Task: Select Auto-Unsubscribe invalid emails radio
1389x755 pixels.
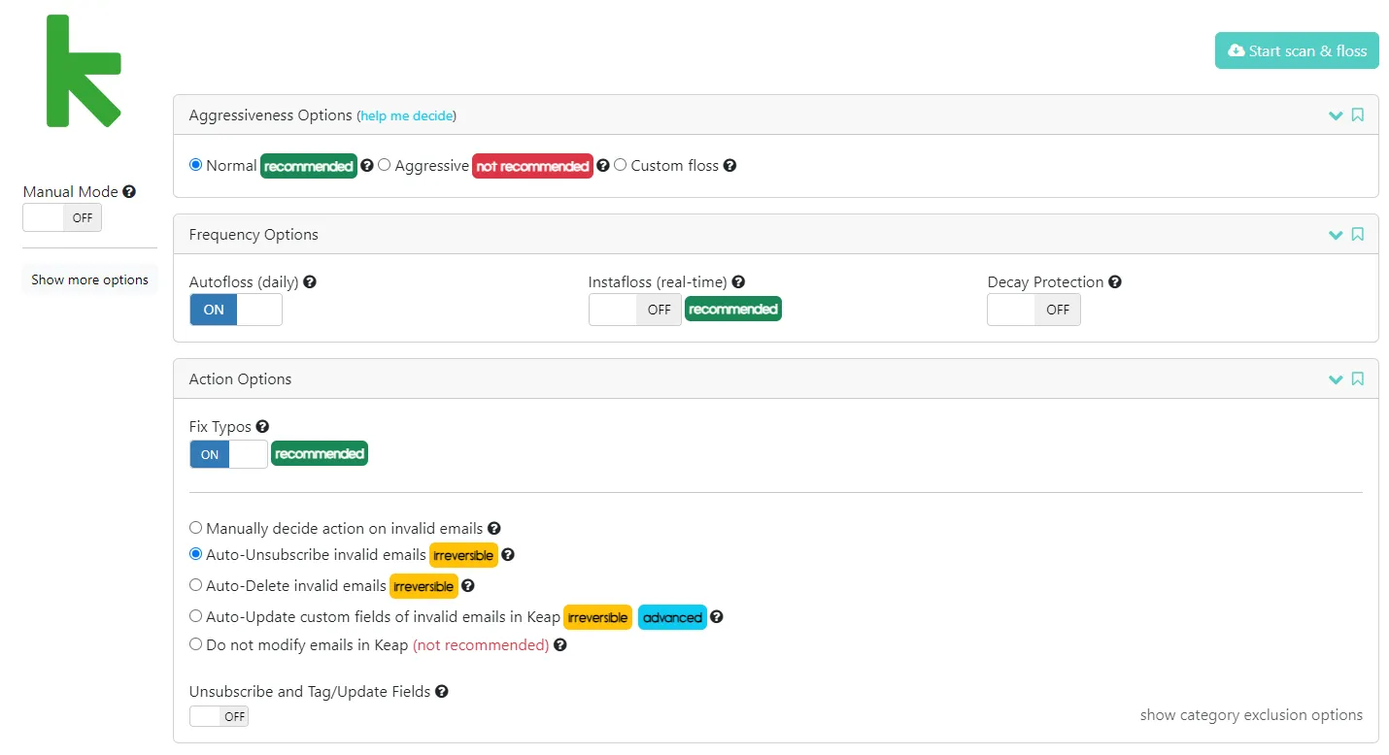Action: [x=195, y=554]
